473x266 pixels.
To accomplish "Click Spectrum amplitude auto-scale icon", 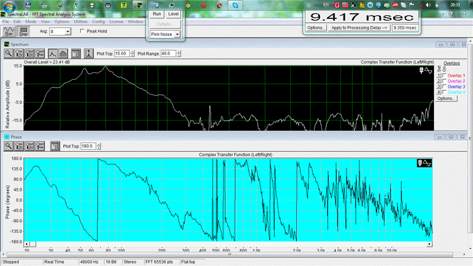I will (88, 54).
